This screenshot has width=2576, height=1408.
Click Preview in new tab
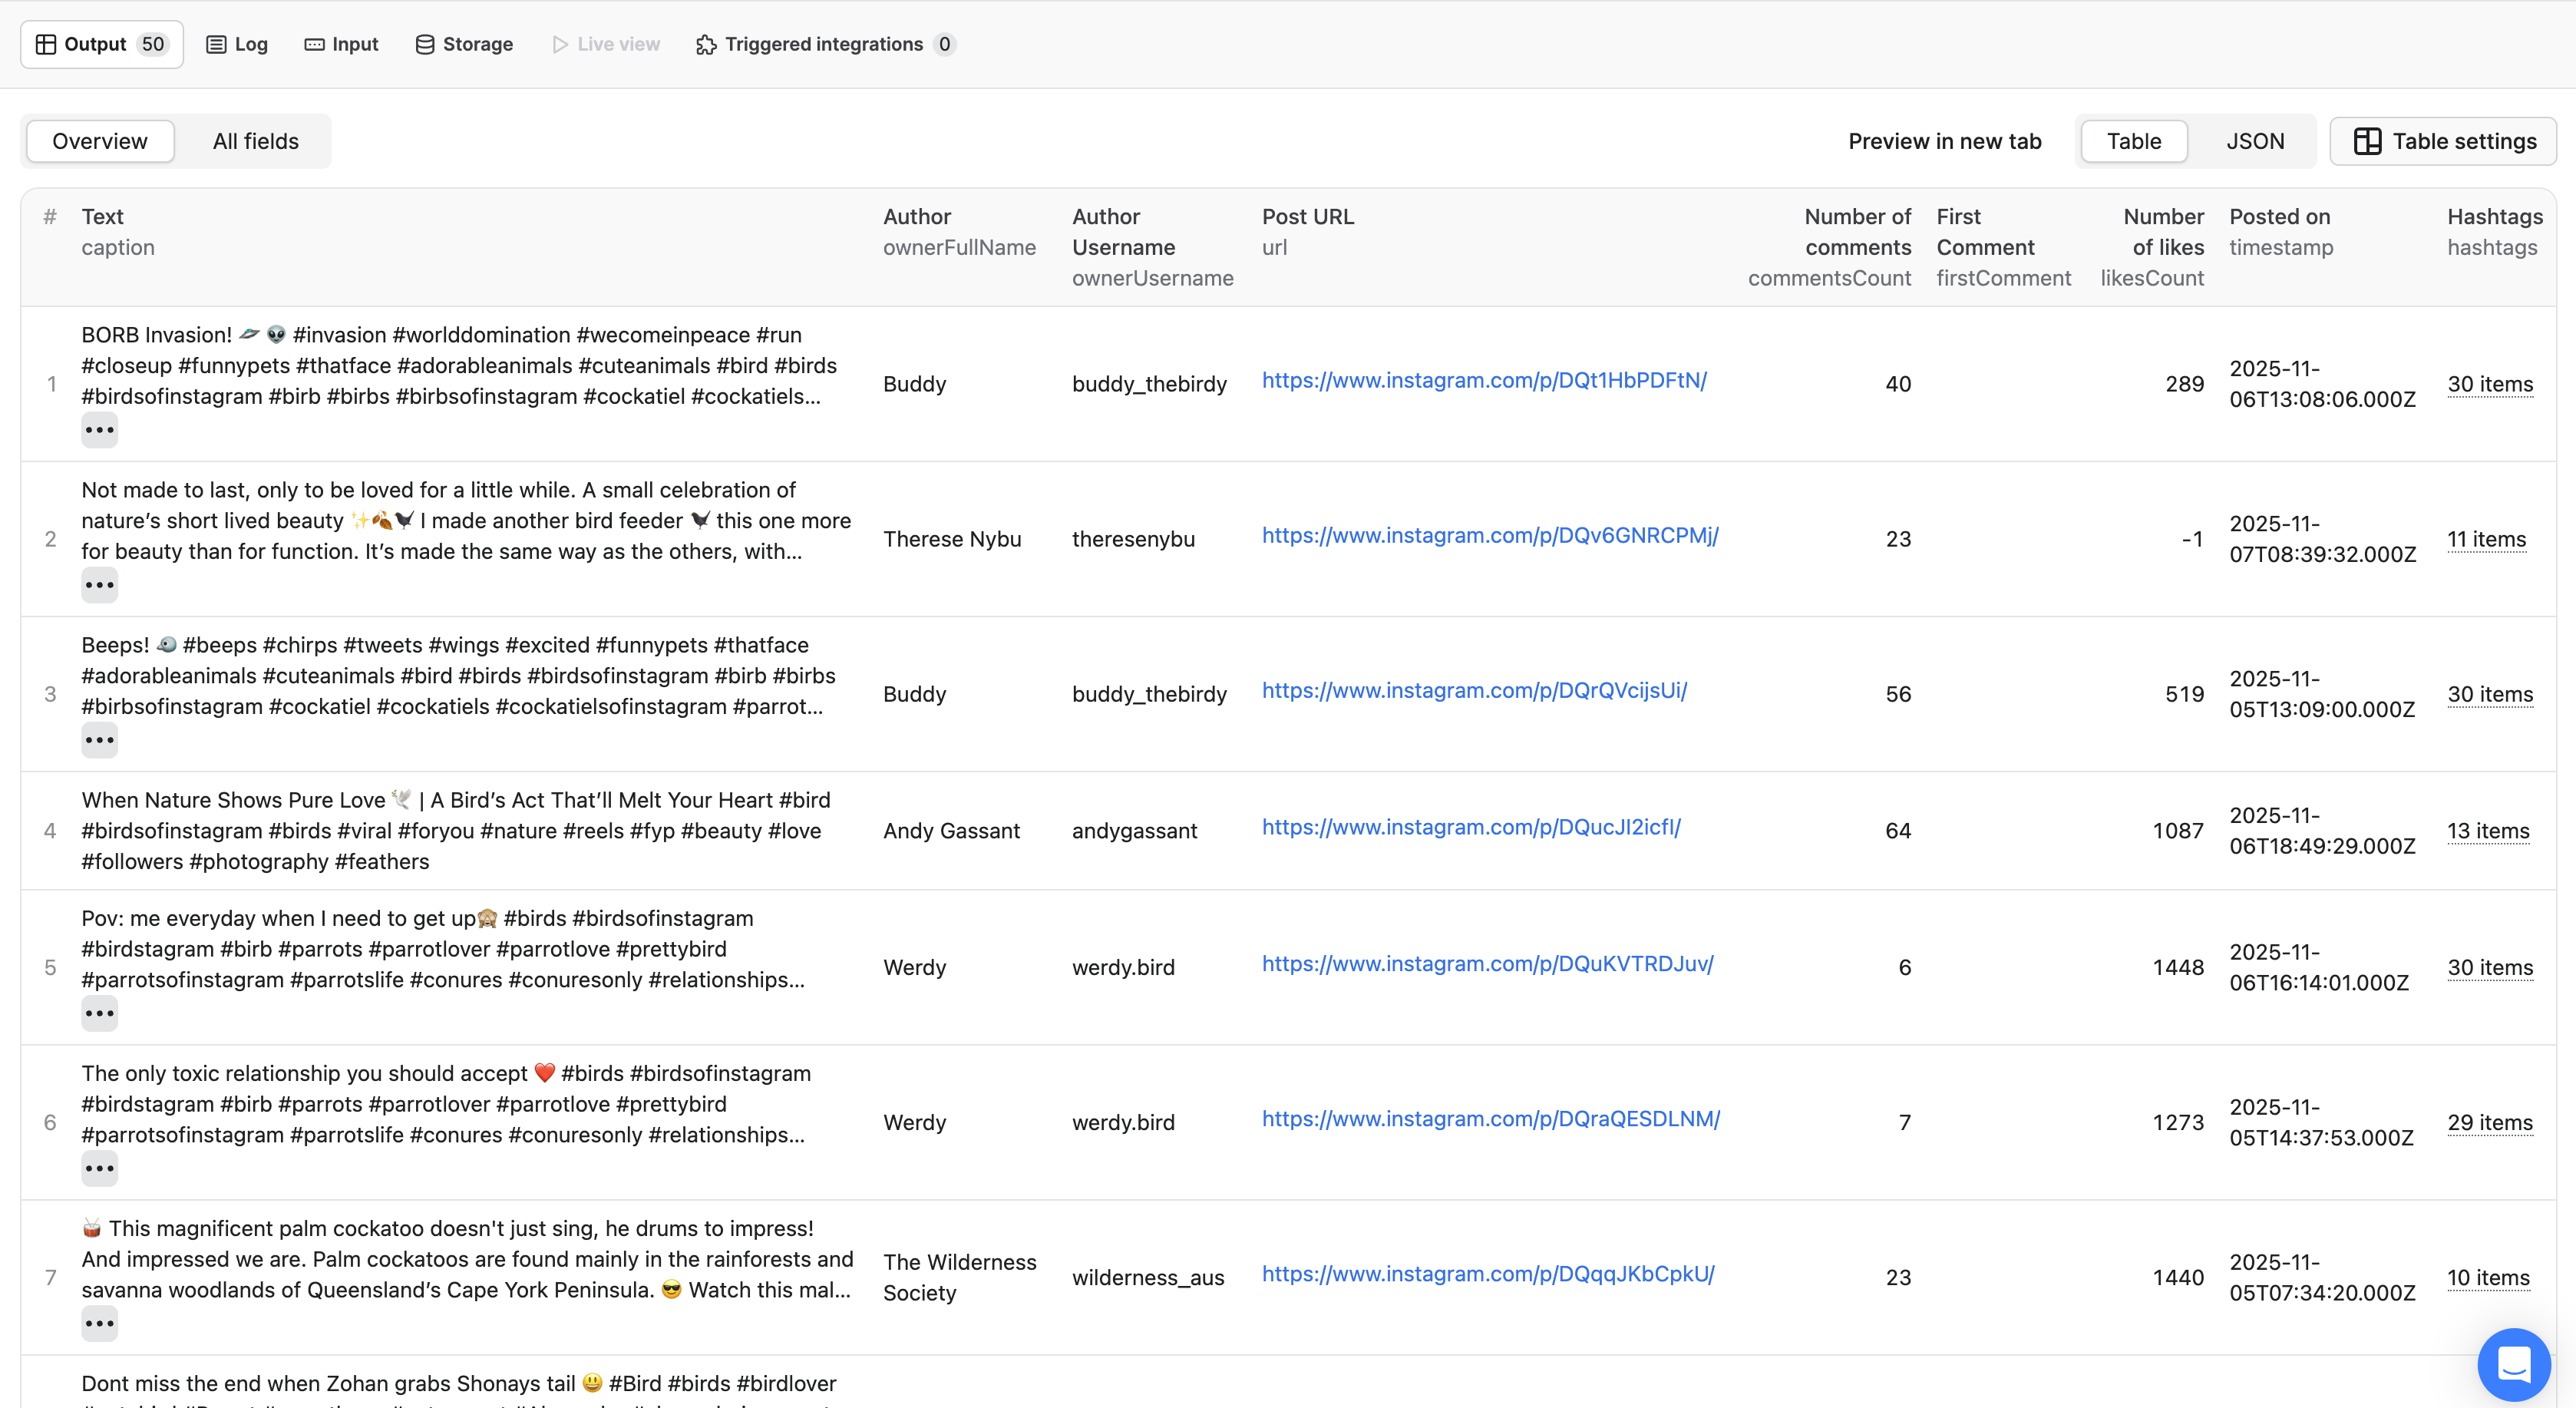(x=1944, y=141)
